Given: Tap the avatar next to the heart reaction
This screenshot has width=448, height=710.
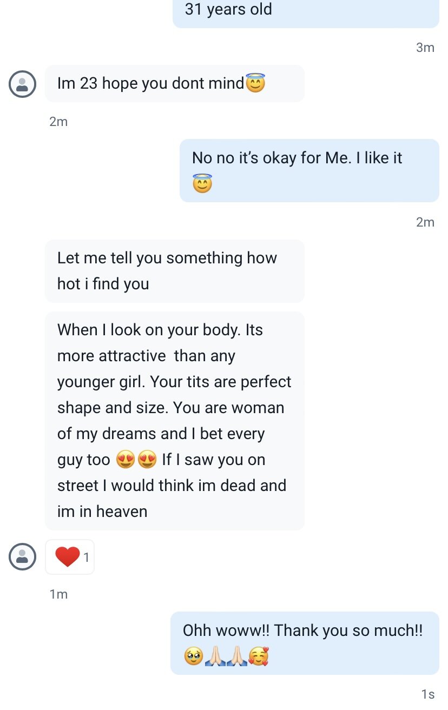Looking at the screenshot, I should click(x=22, y=556).
